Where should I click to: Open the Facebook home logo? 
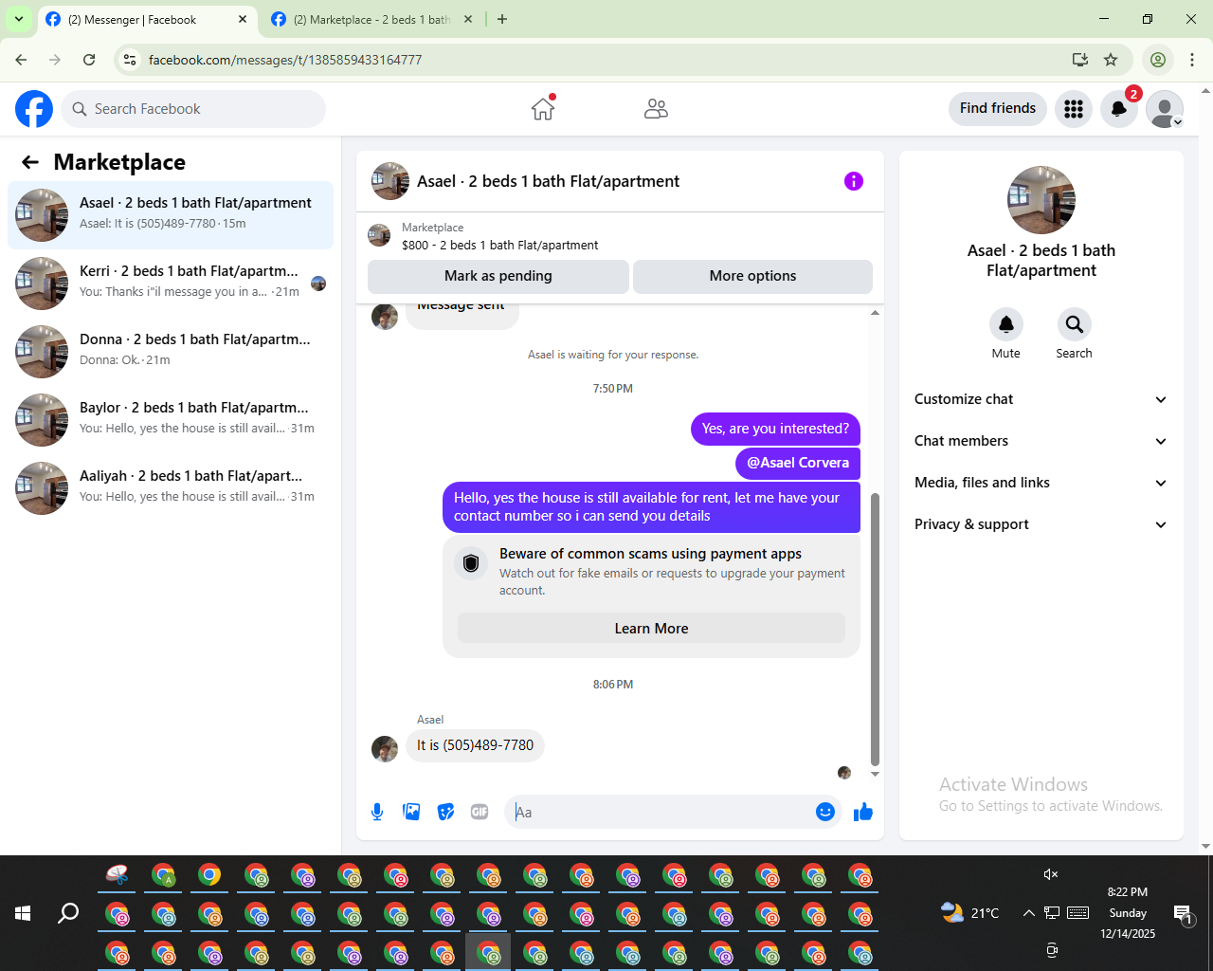tap(34, 109)
